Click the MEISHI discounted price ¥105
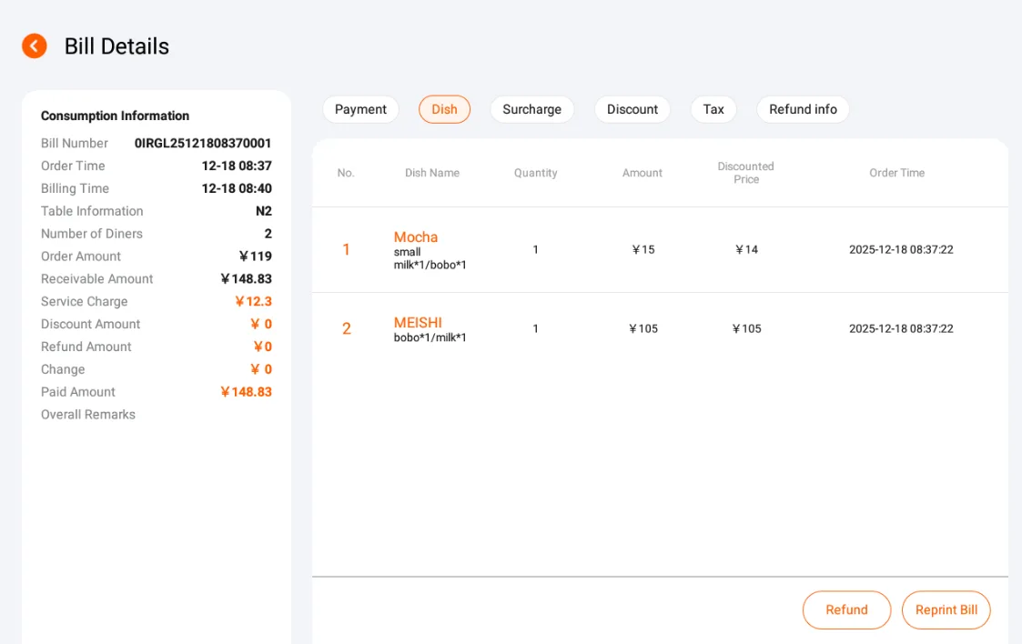Screen dimensions: 1022x644 click(746, 329)
